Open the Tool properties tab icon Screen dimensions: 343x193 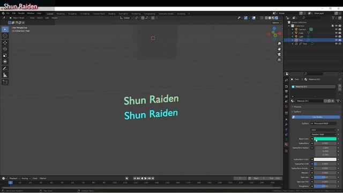tap(286, 80)
